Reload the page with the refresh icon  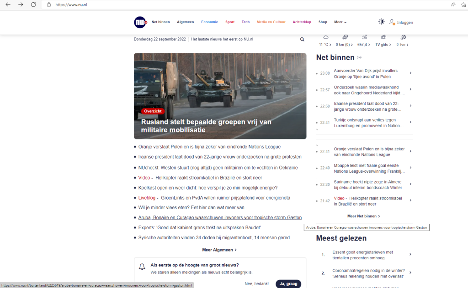click(33, 5)
